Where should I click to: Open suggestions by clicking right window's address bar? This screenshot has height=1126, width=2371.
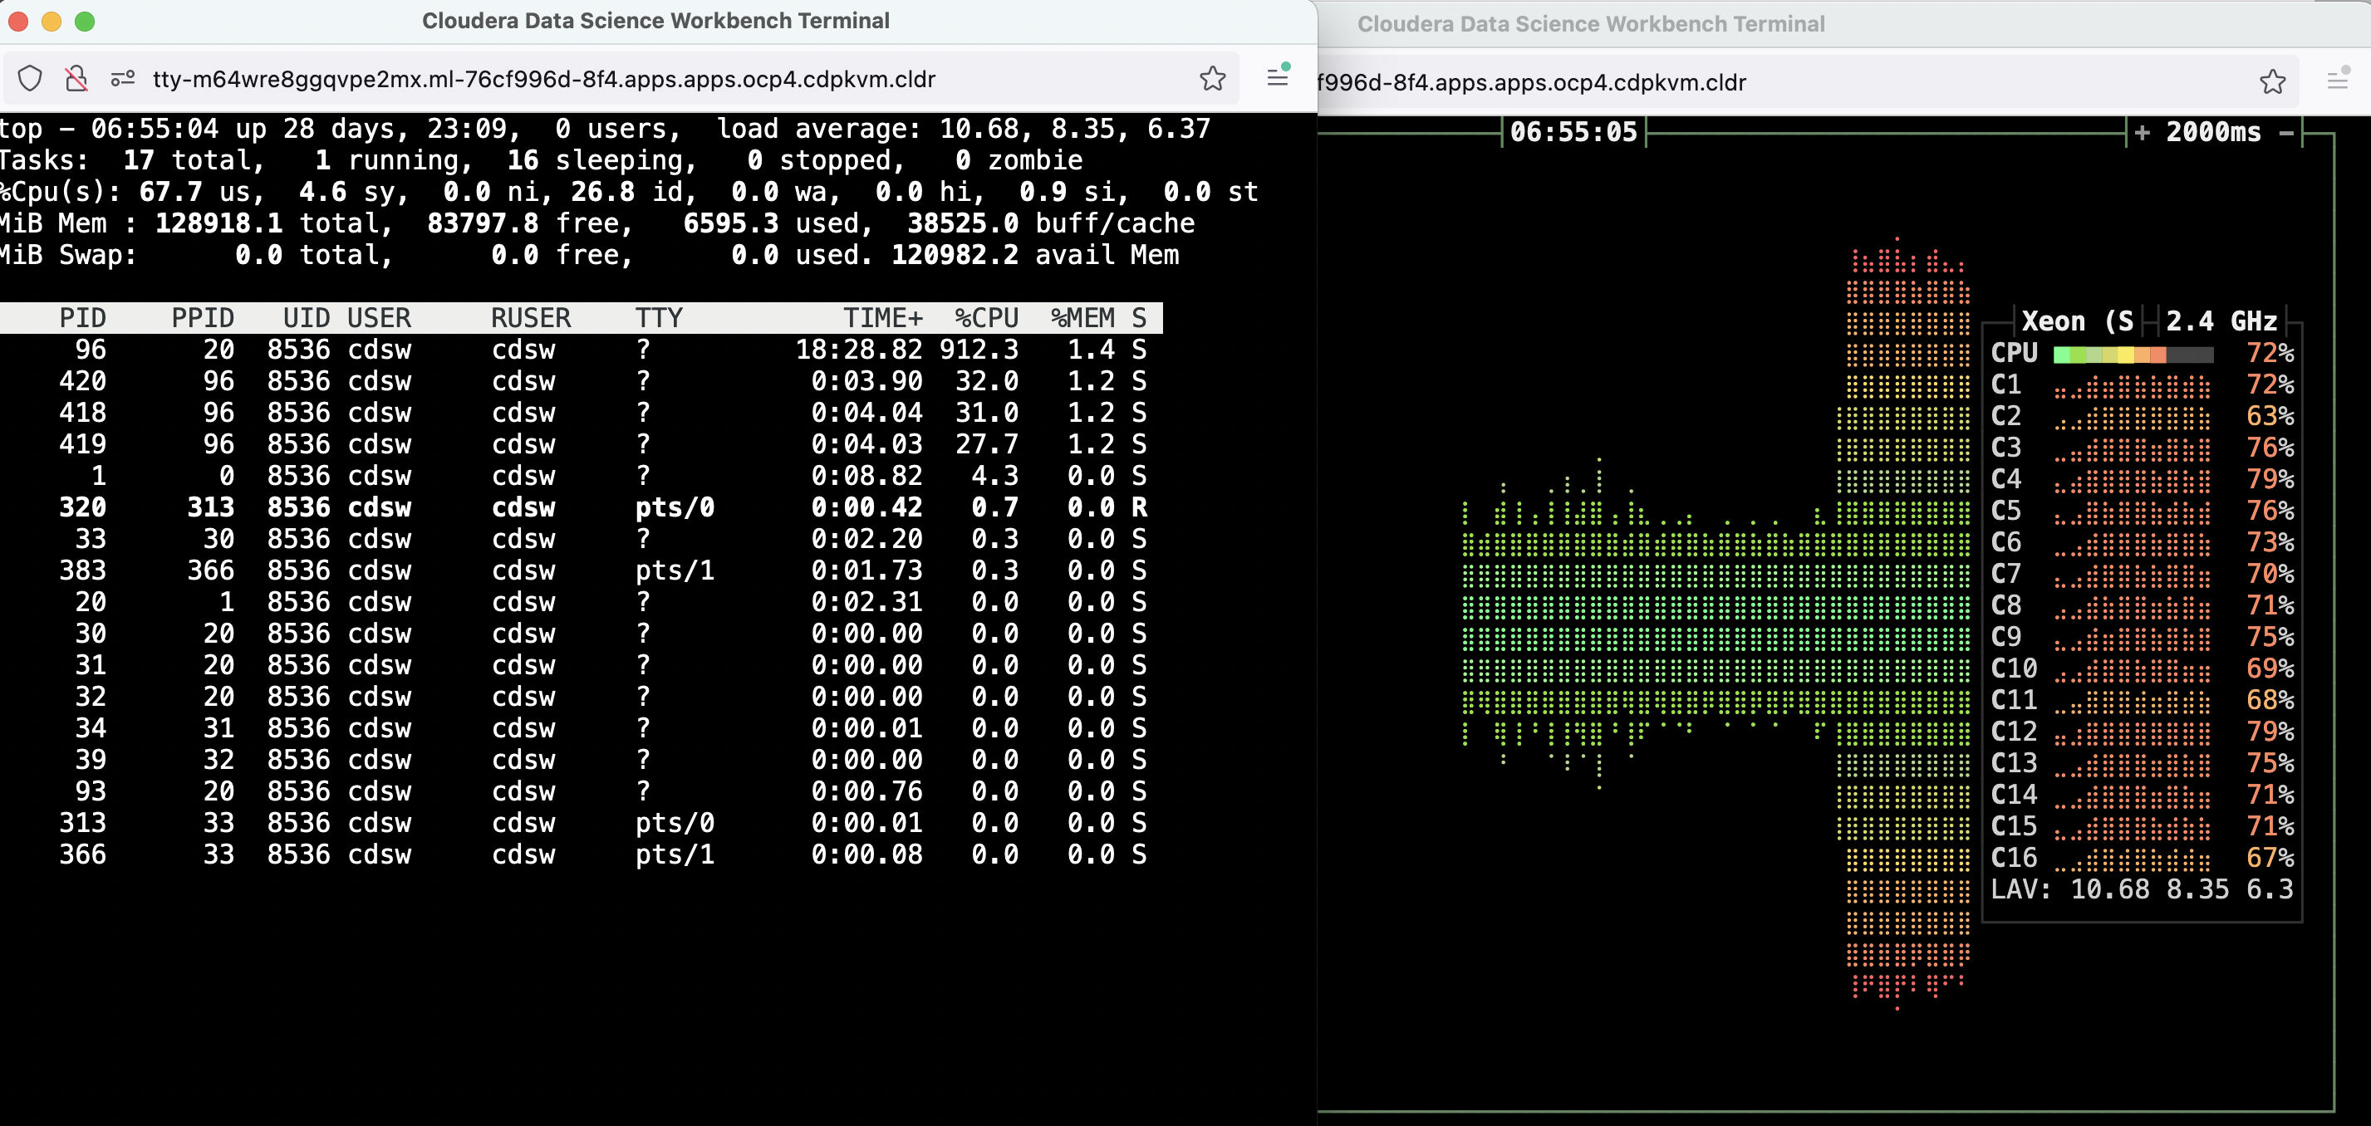pyautogui.click(x=1749, y=82)
